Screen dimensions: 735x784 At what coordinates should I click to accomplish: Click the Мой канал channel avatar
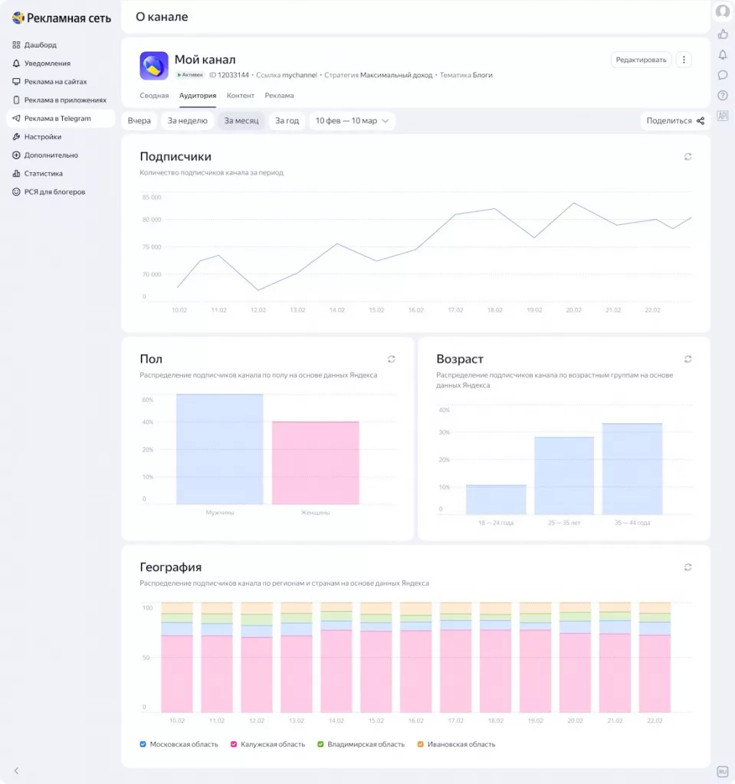pos(154,66)
